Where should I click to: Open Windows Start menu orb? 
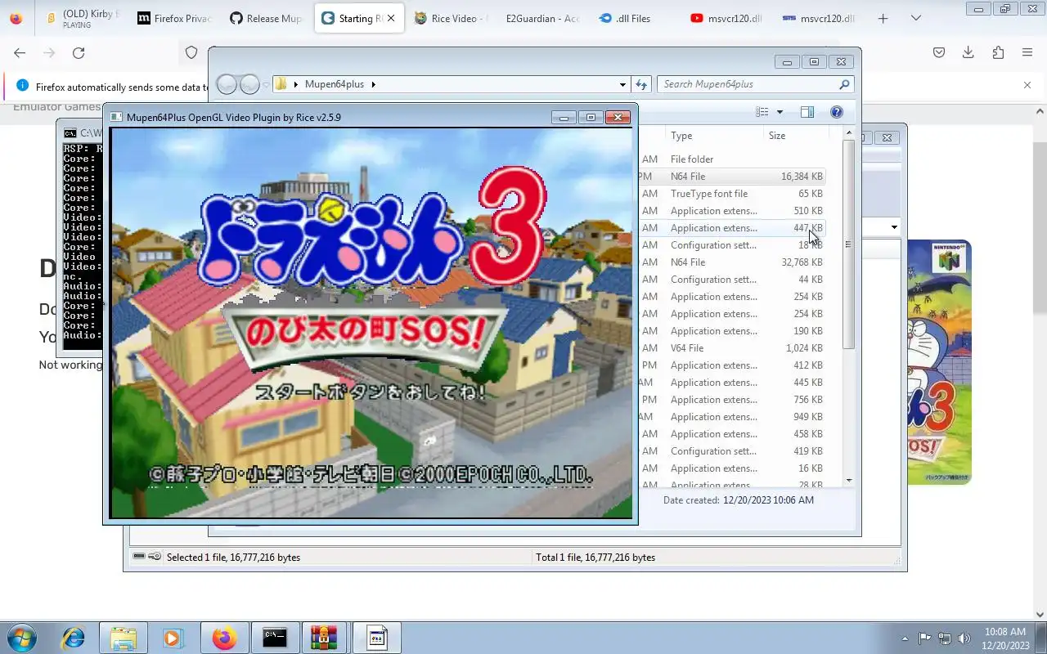(x=23, y=638)
